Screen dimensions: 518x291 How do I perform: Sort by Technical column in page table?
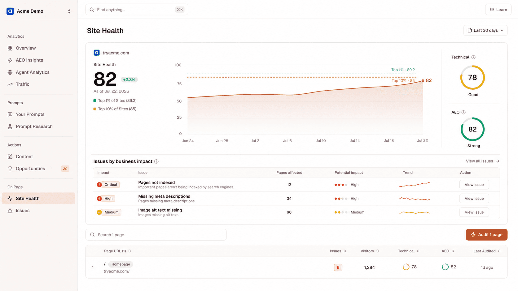pos(409,251)
